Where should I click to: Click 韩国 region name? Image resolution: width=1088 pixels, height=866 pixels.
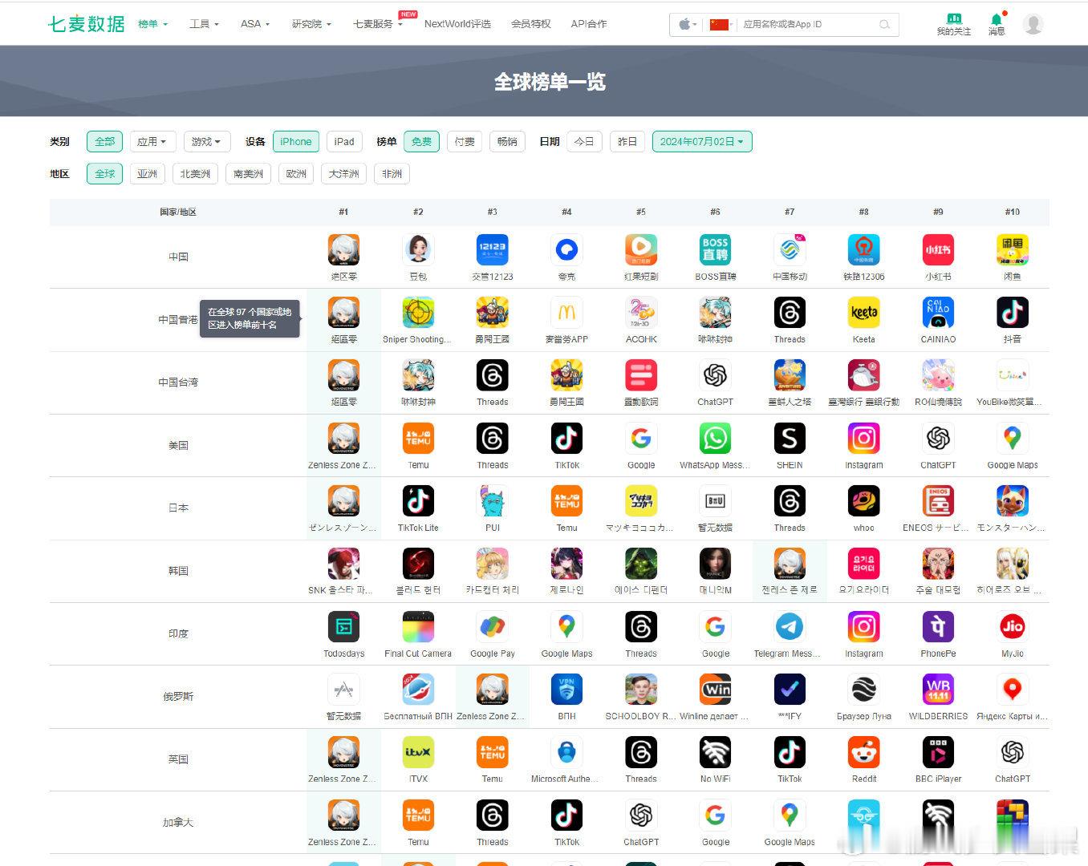pyautogui.click(x=178, y=571)
